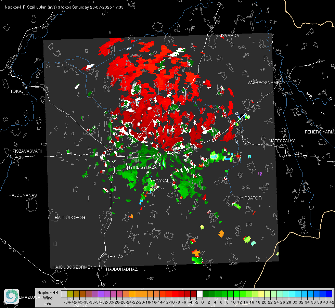Screen dimensions: 335x308
Task: Click the radar header title with date and time
Action: coord(64,7)
